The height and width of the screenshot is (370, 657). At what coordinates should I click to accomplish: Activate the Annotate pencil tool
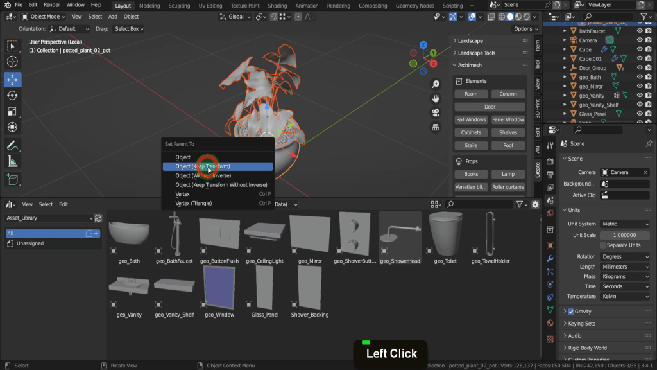[x=12, y=145]
